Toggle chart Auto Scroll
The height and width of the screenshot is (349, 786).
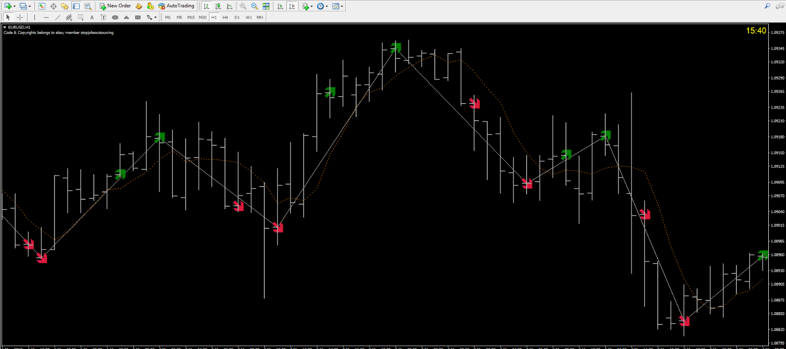[x=280, y=6]
